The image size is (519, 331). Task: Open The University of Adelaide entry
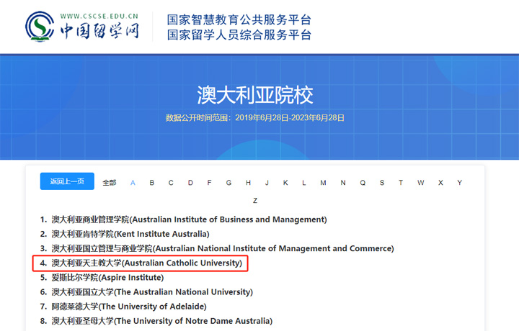pyautogui.click(x=129, y=307)
